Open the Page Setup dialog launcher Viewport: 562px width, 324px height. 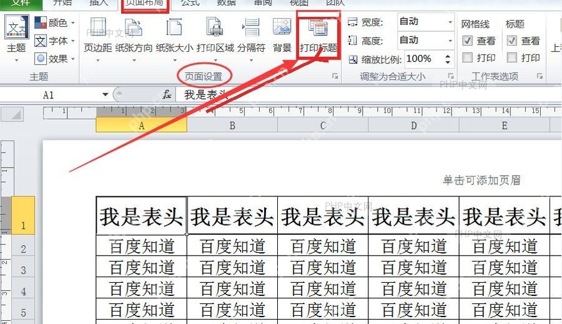tap(335, 76)
